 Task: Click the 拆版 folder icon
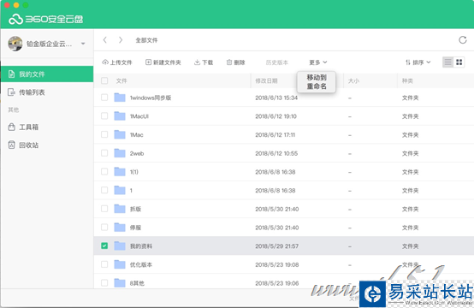(x=120, y=209)
